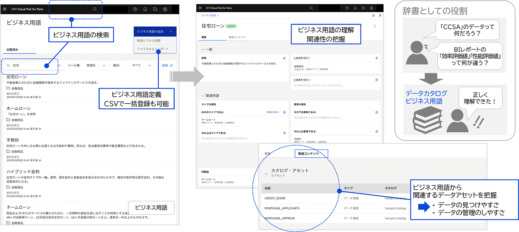Click the global search icon in the business terms list window

pyautogui.click(x=95, y=9)
